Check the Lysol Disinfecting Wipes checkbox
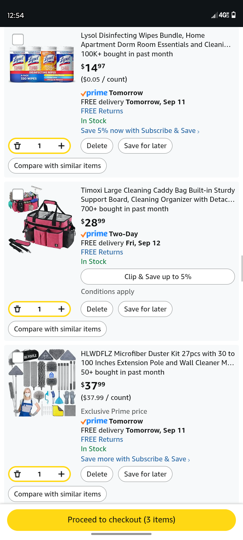The width and height of the screenshot is (243, 540). click(x=18, y=39)
